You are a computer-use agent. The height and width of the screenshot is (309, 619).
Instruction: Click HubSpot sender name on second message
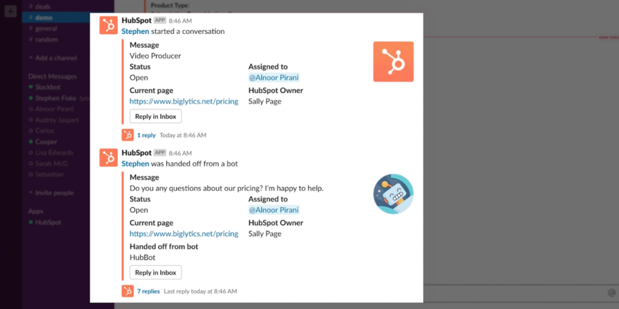[137, 153]
